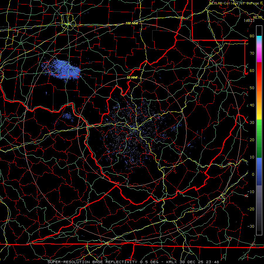264x264 pixels.
Task: Click the "60" value on the dBZ scale
Action: (x=252, y=70)
